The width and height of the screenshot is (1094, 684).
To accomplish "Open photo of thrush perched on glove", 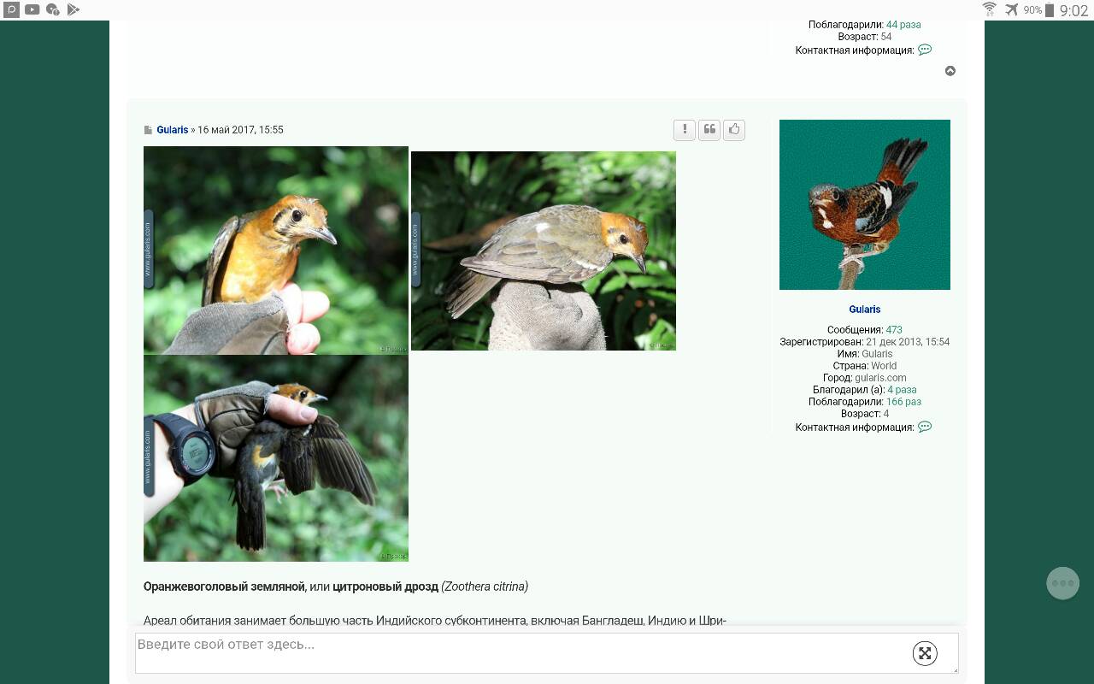I will click(544, 251).
